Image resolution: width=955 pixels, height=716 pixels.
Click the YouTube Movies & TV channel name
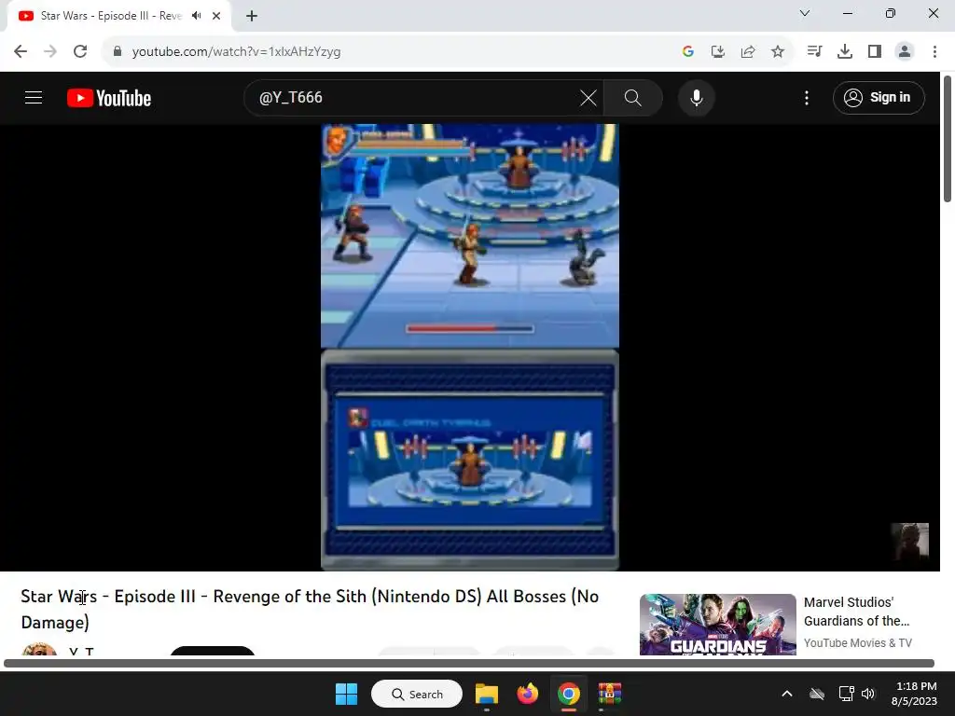tap(858, 643)
